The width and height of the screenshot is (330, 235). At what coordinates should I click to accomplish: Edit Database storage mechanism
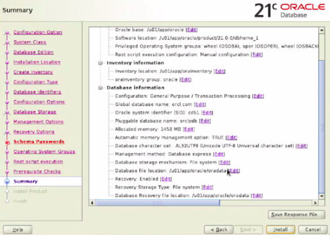(225, 163)
